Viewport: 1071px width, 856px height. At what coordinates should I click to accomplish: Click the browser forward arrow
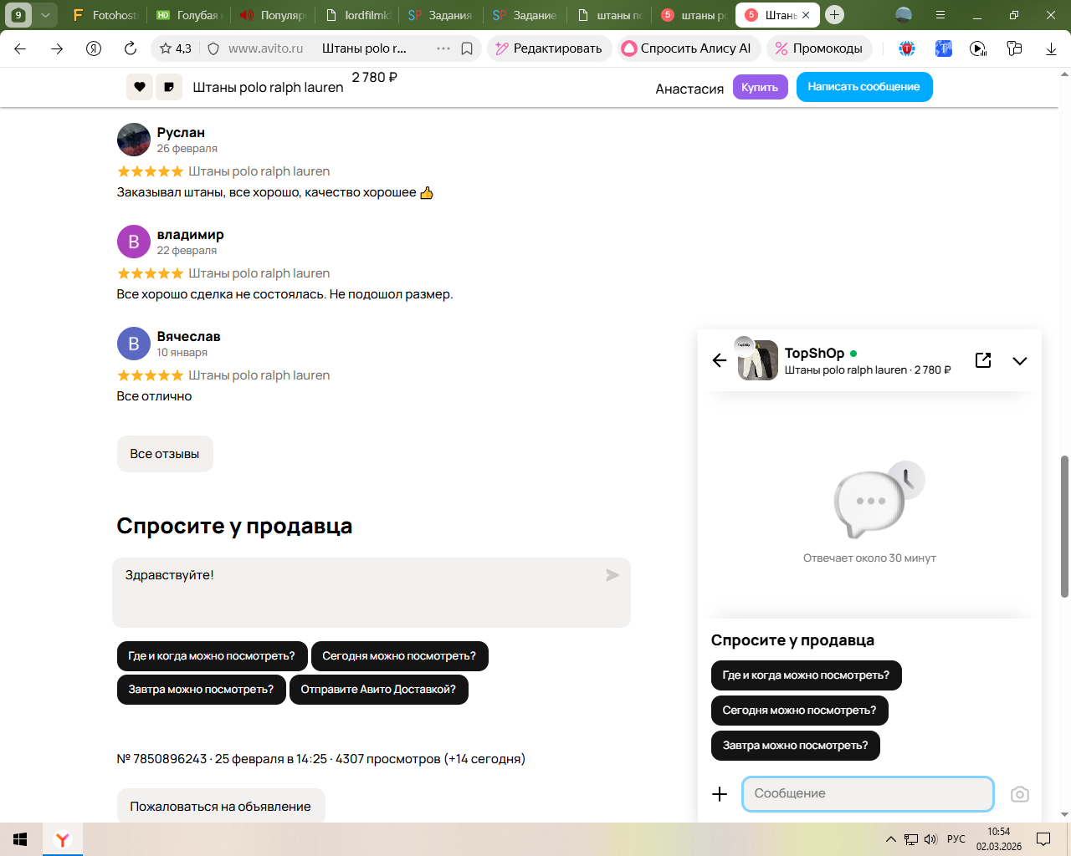click(x=57, y=48)
